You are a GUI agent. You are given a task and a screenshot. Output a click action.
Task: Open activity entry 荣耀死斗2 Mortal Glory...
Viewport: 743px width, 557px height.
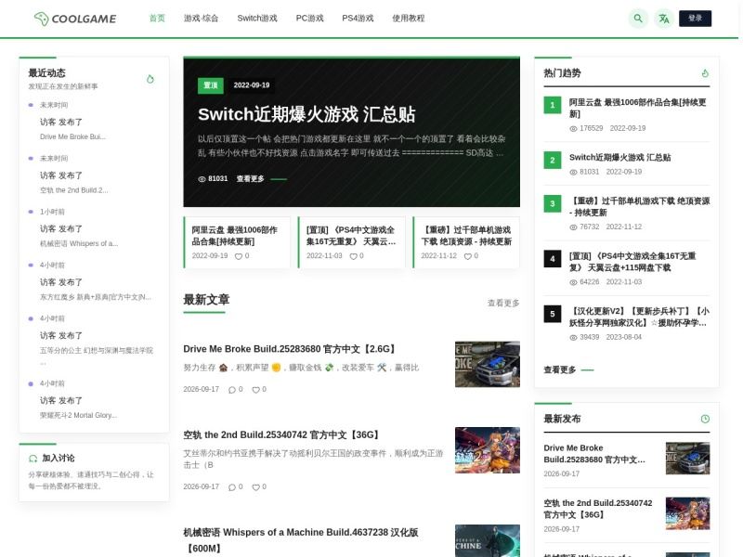(78, 415)
